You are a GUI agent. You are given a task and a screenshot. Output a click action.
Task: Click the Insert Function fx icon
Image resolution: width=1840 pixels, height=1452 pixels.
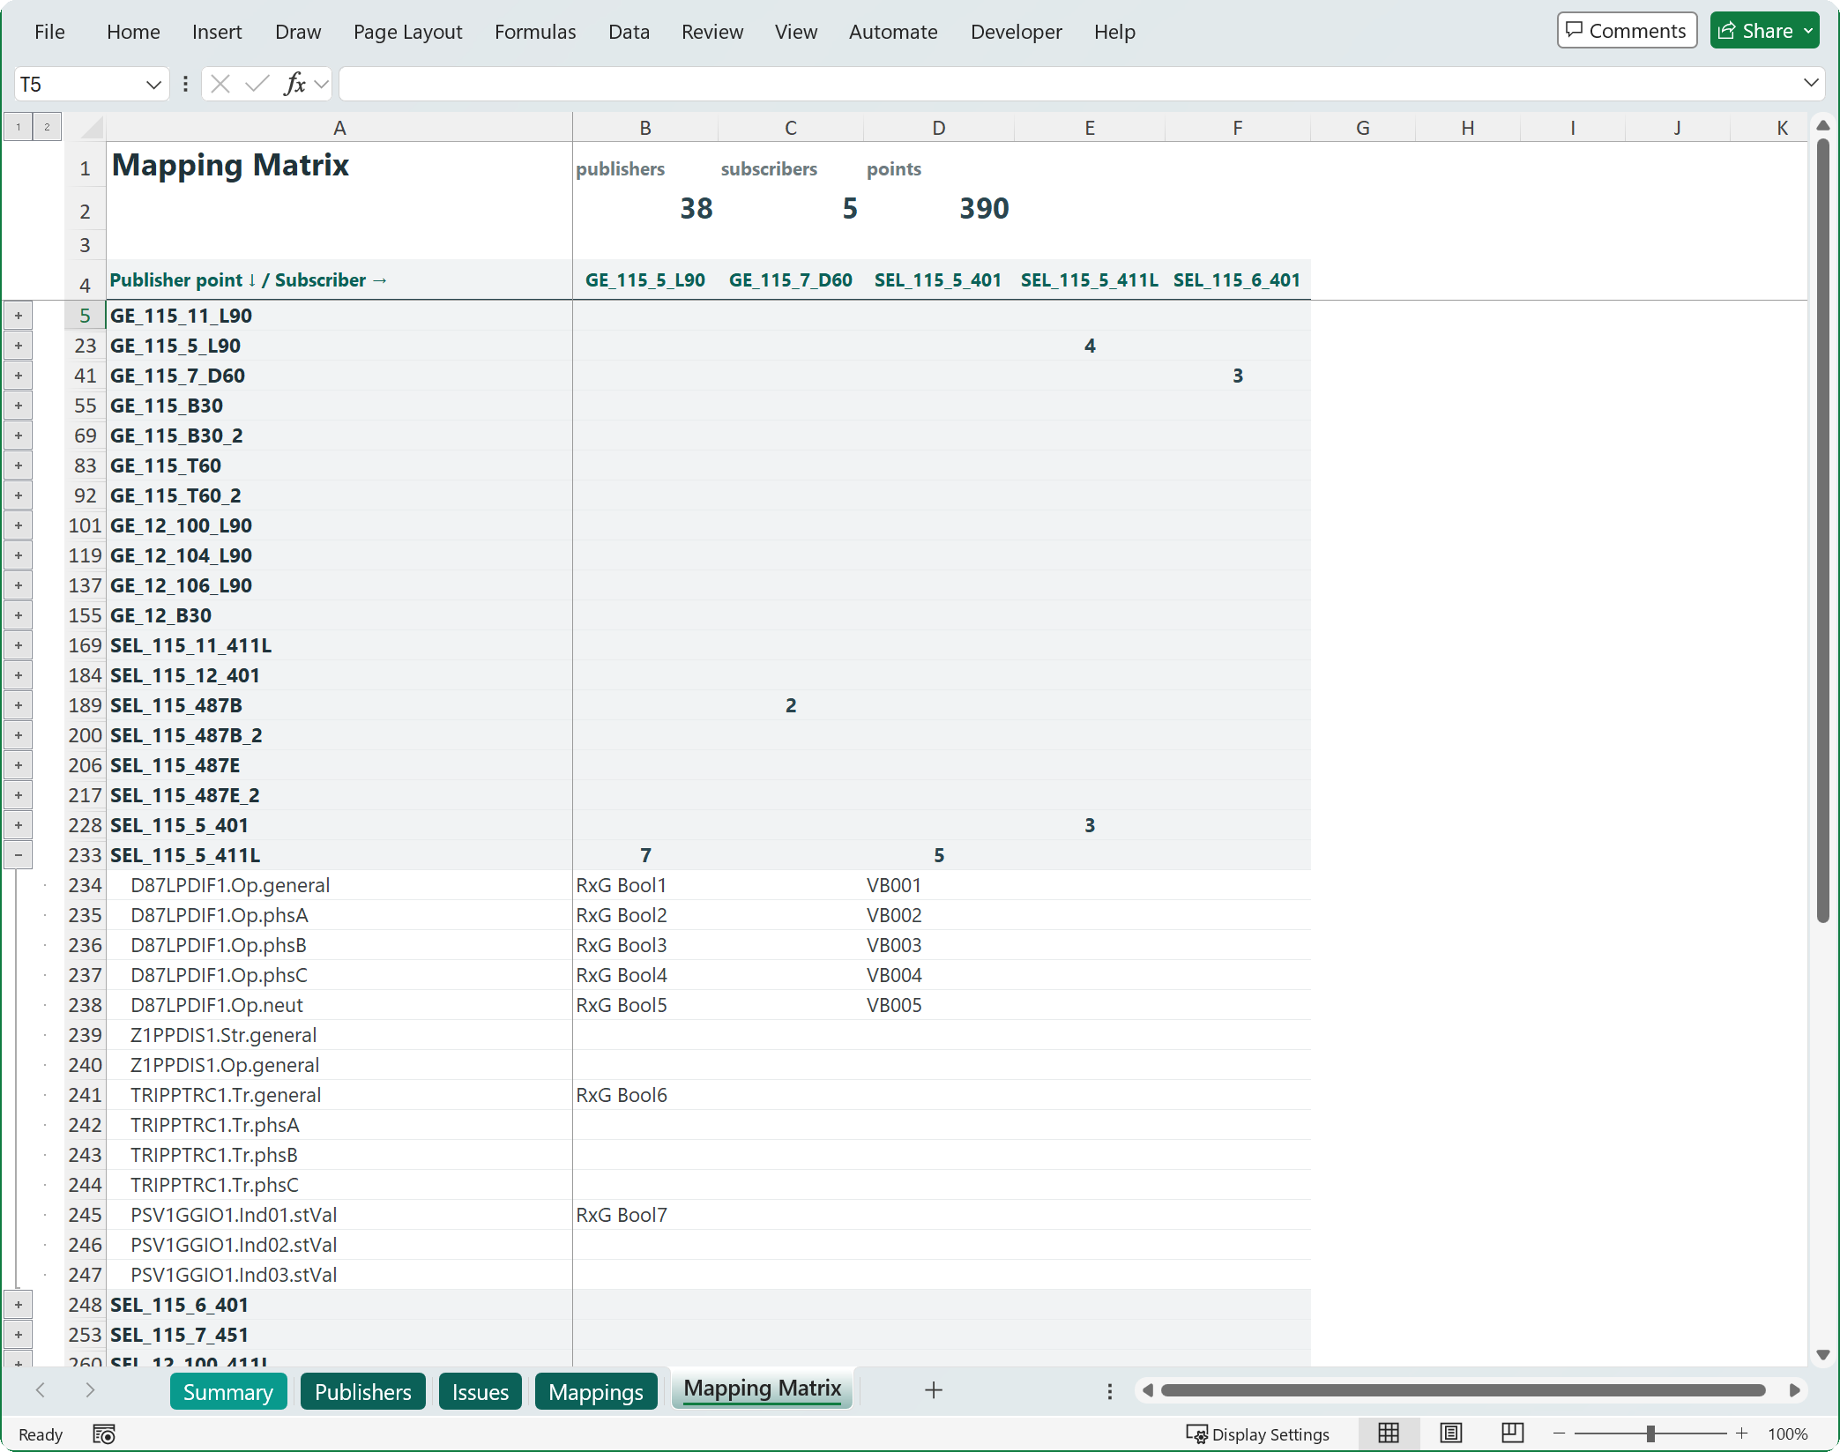coord(294,84)
